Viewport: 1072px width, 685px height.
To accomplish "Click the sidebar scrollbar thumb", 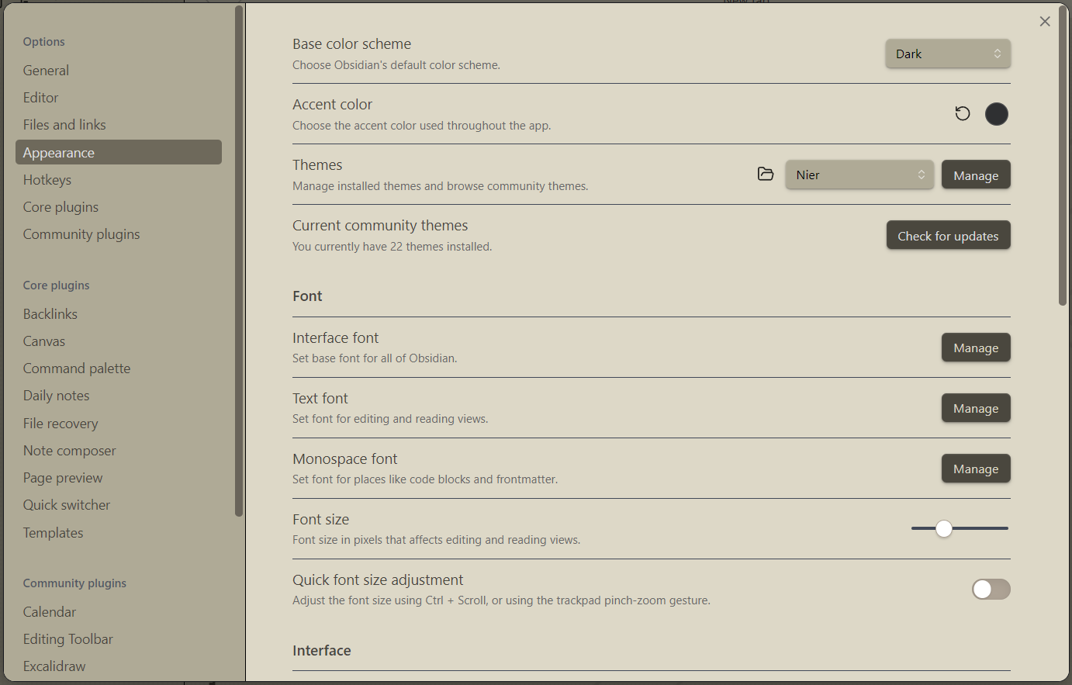I will click(239, 261).
